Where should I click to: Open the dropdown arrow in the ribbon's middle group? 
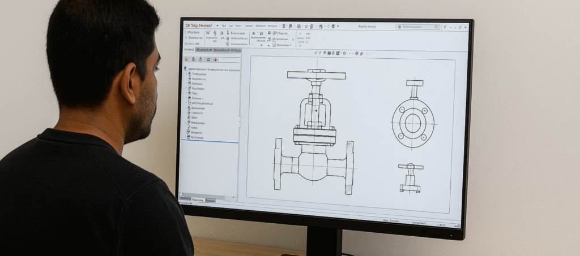coord(261,45)
